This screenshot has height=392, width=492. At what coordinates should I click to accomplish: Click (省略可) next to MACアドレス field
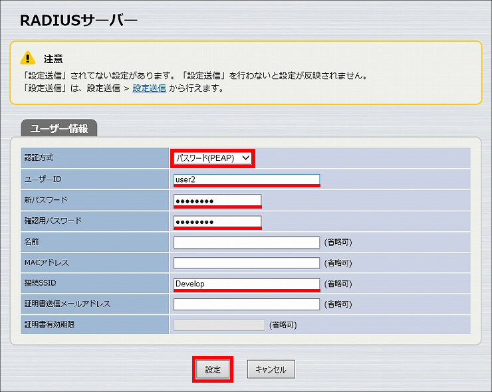(338, 263)
